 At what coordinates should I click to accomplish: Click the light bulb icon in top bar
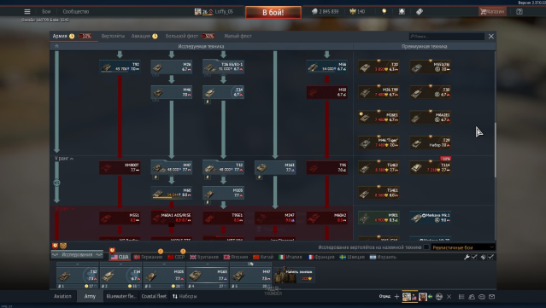tap(385, 11)
